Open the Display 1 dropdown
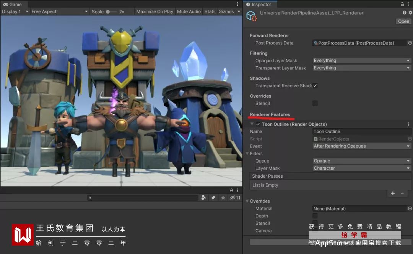The width and height of the screenshot is (413, 254). pyautogui.click(x=15, y=11)
